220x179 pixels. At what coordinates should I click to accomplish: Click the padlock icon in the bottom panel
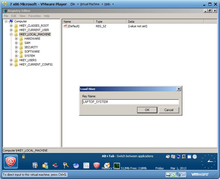[x=24, y=157]
